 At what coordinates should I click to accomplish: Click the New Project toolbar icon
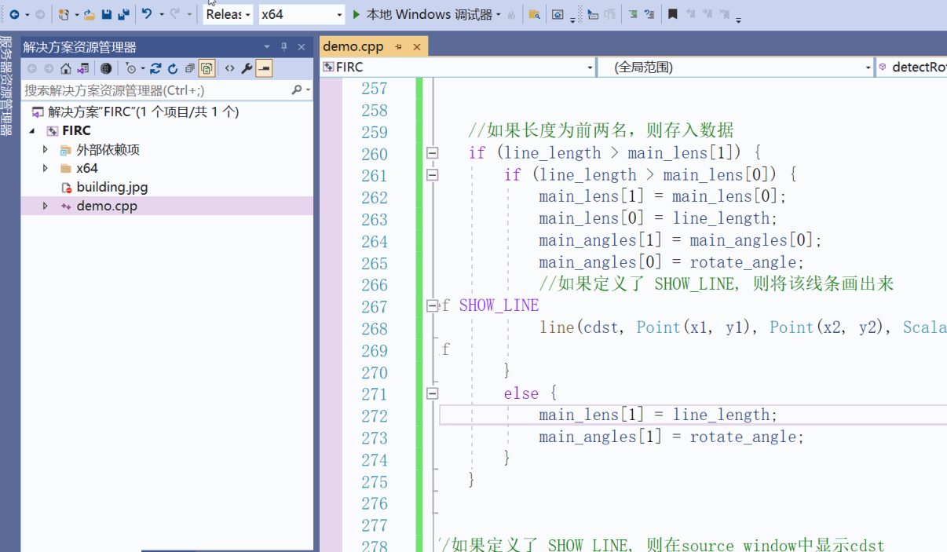(64, 14)
